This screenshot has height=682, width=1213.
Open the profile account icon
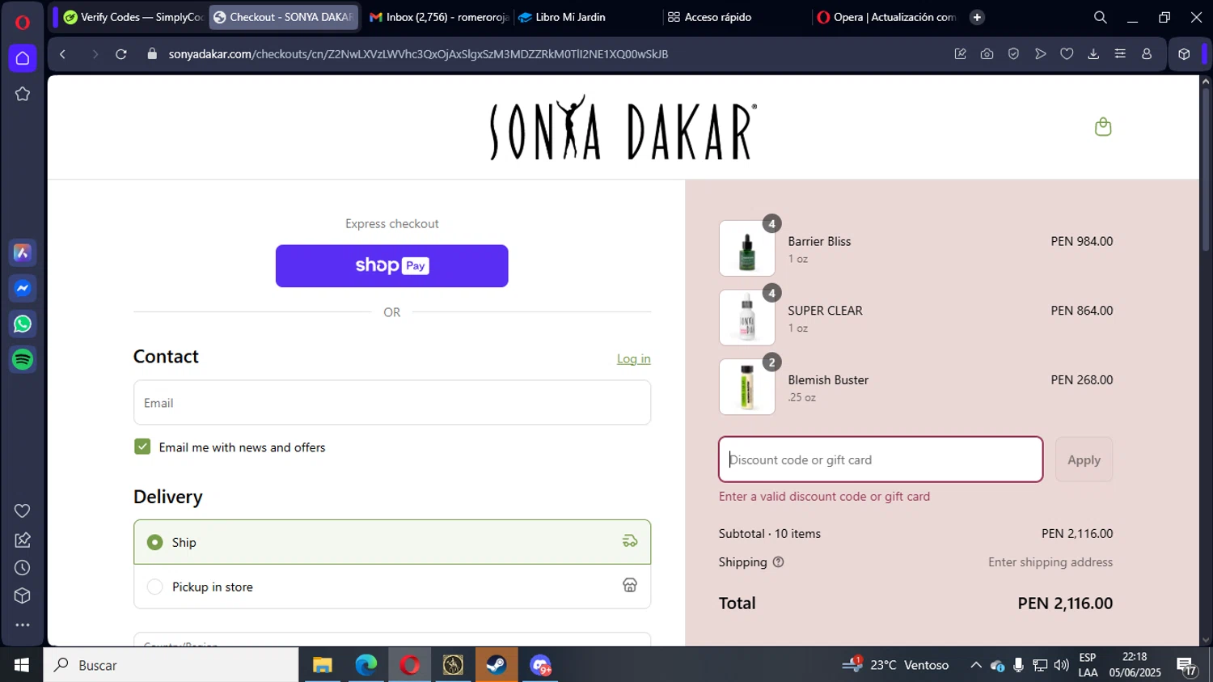pyautogui.click(x=1147, y=54)
